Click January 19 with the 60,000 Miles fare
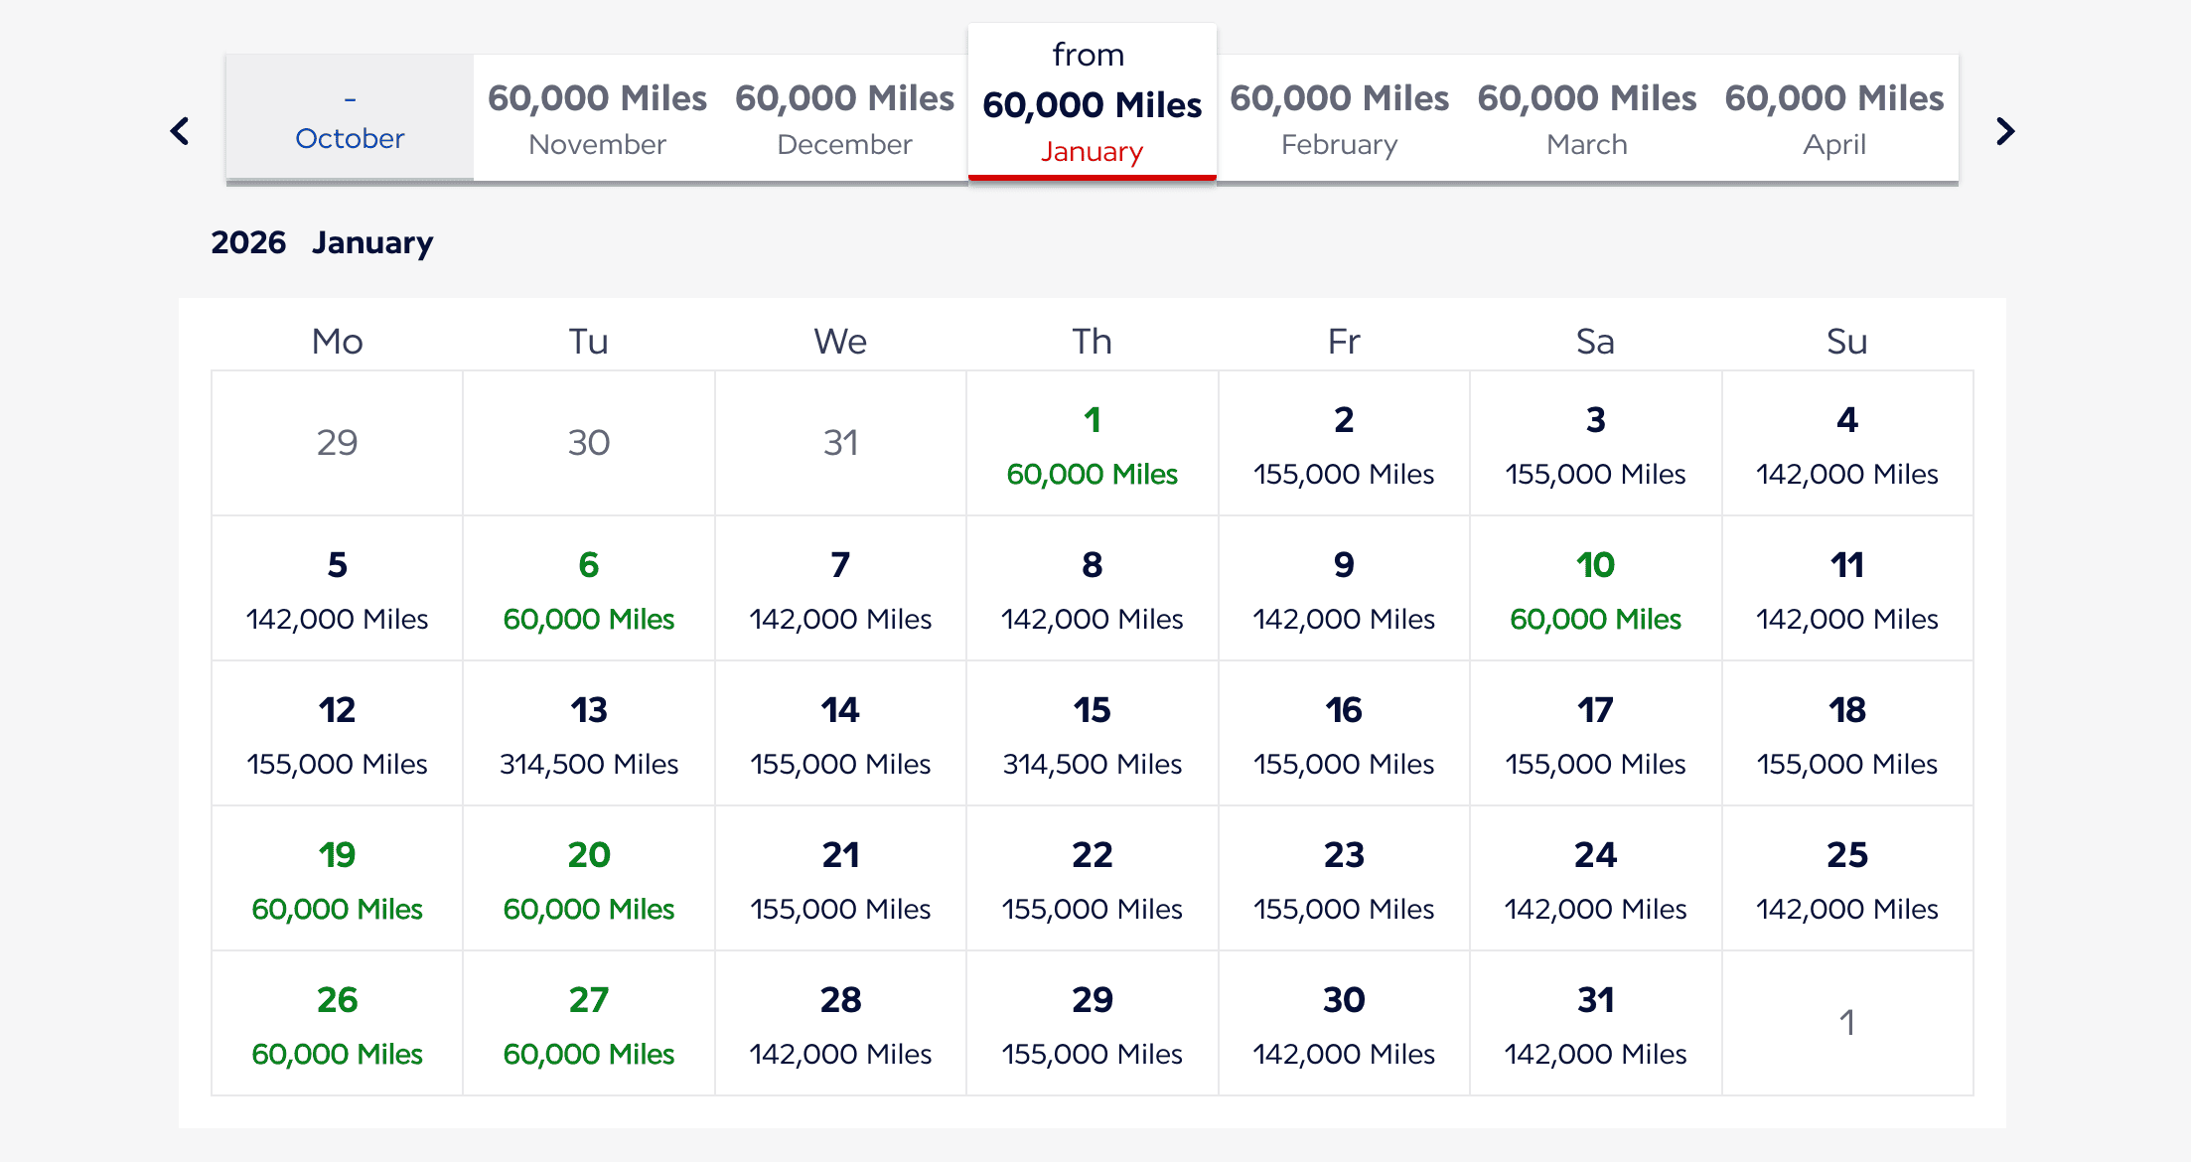 337,878
